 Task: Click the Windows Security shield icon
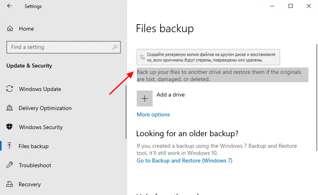pos(10,127)
